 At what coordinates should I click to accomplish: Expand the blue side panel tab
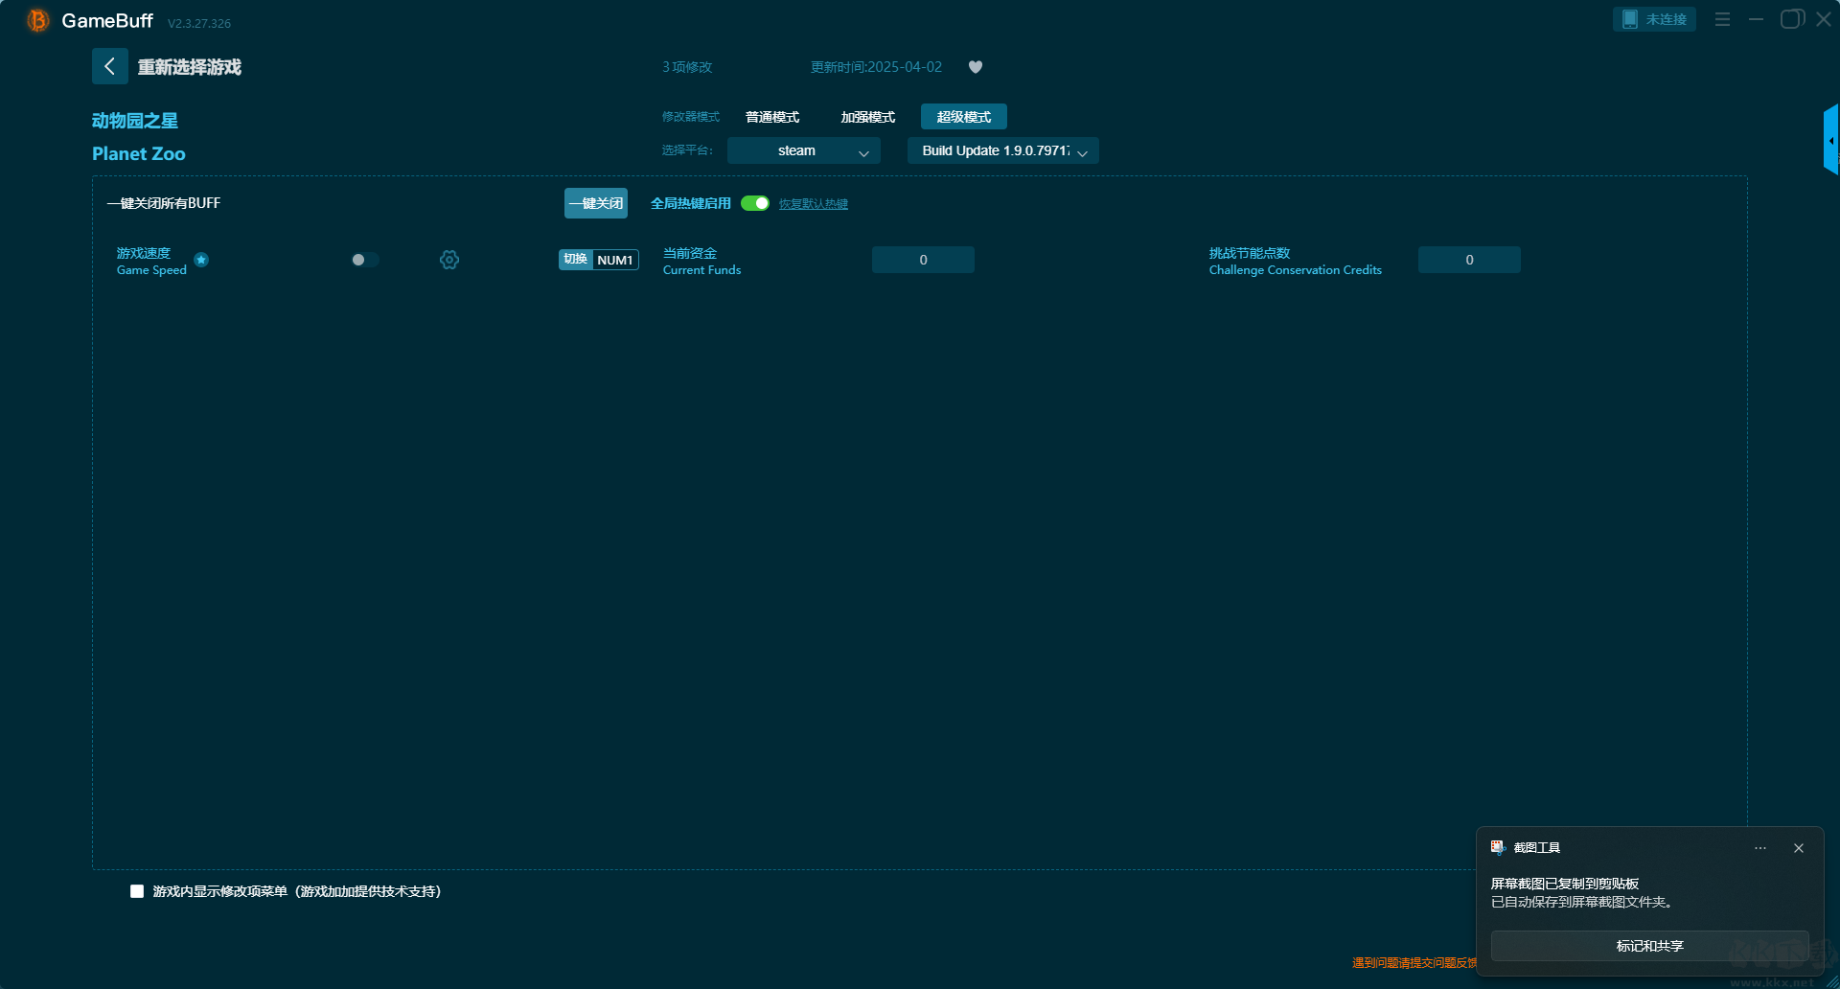click(x=1831, y=140)
